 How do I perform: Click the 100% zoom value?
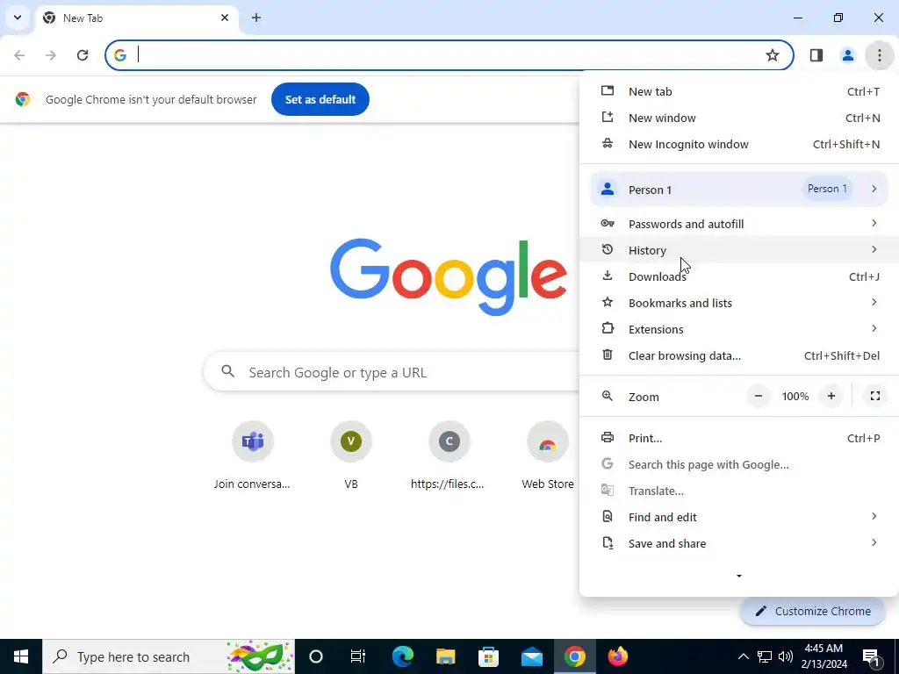pos(795,397)
